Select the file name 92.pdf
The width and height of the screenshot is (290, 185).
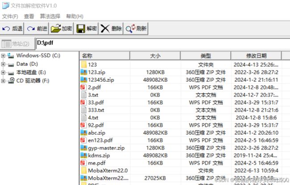pyautogui.click(x=96, y=125)
